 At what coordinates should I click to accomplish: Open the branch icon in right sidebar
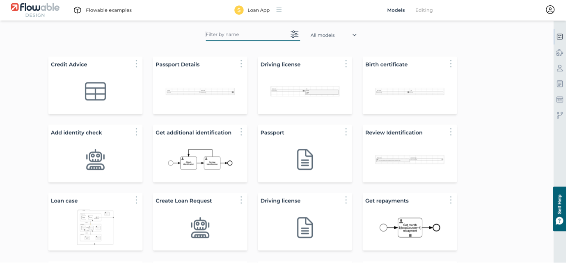point(560,115)
